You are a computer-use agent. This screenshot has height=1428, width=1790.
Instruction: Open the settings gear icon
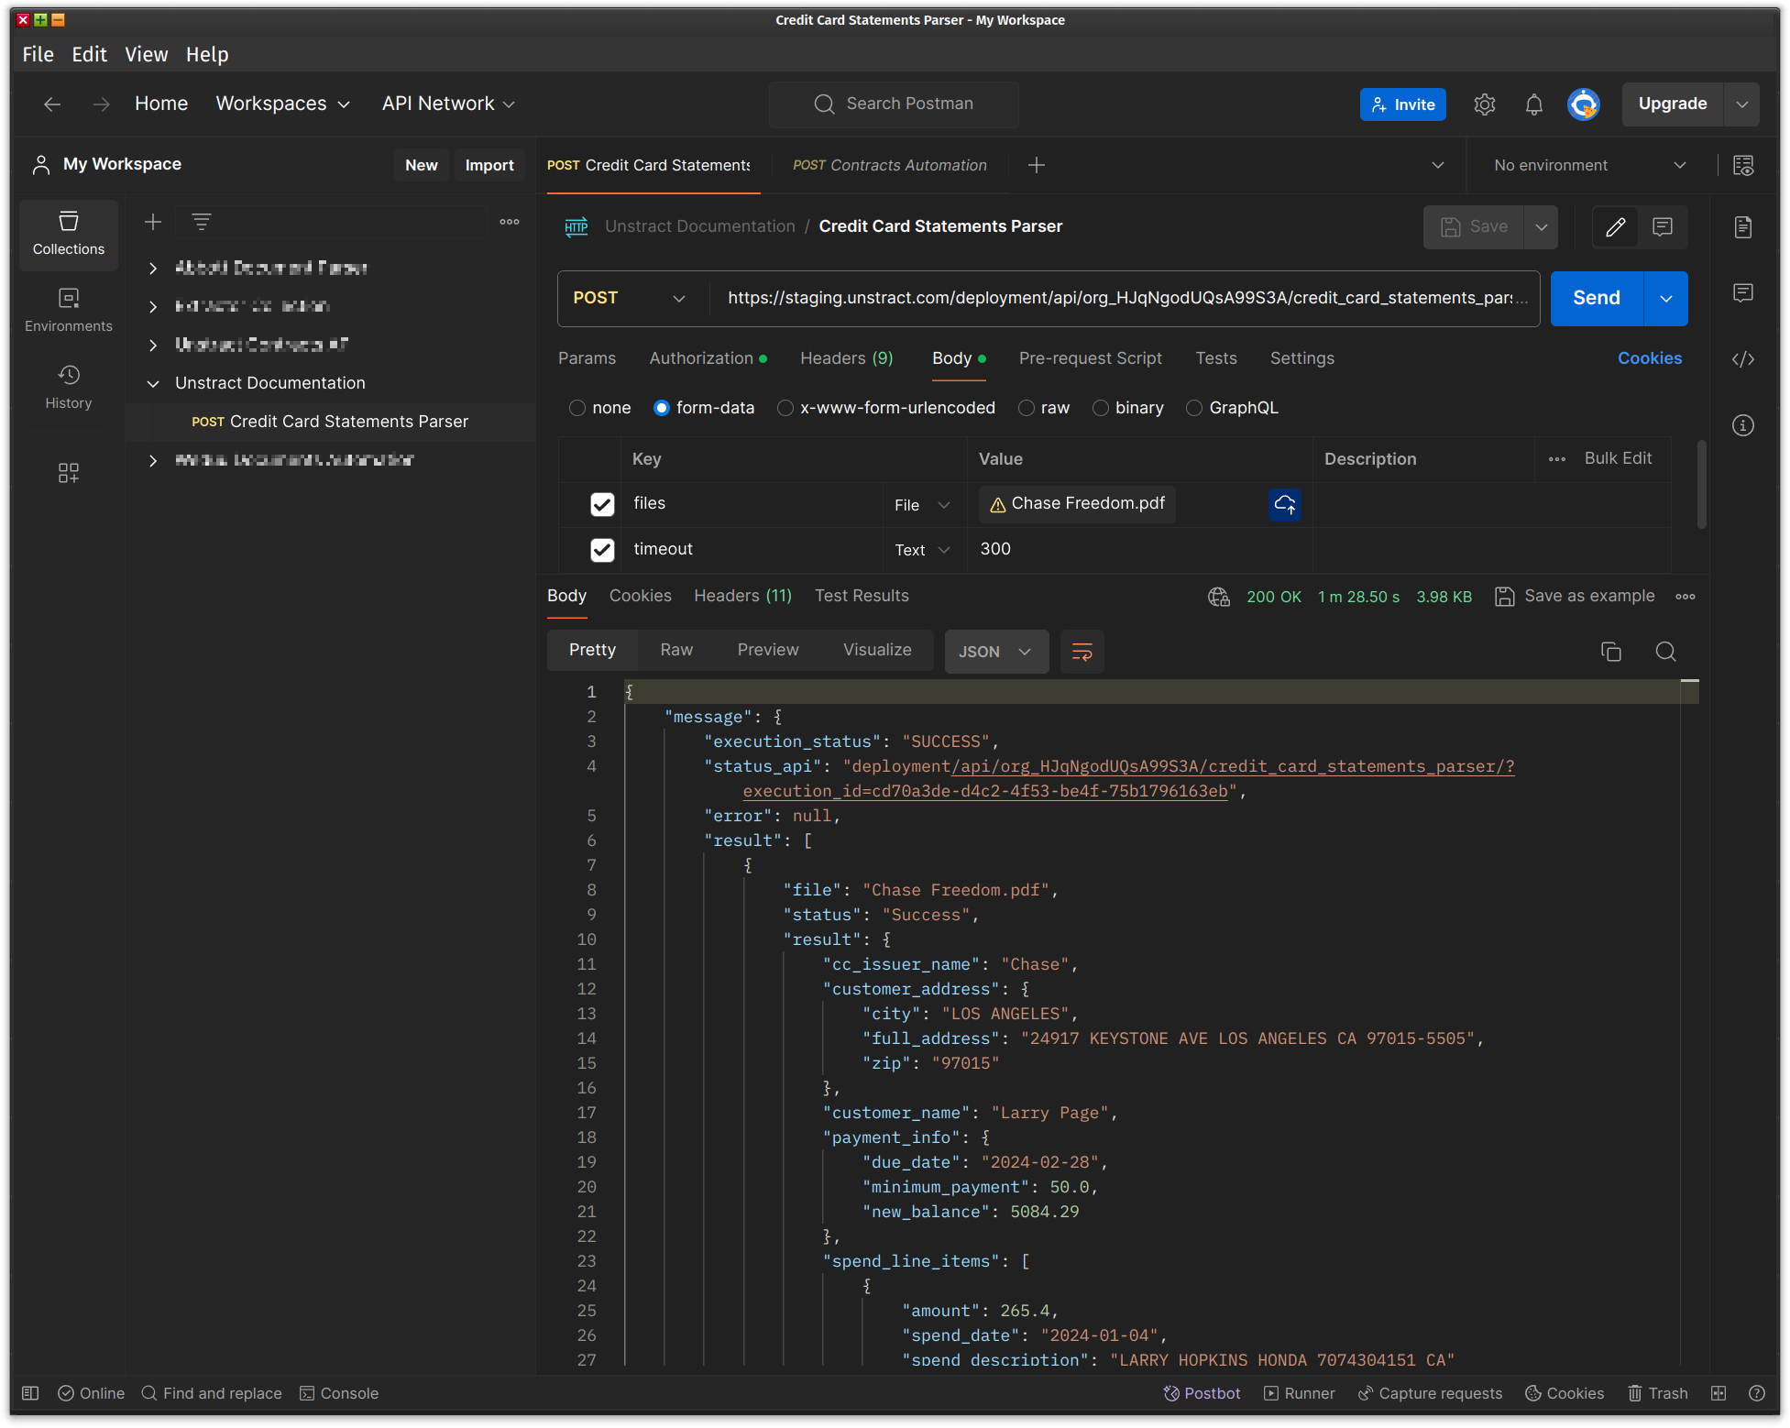pos(1485,104)
